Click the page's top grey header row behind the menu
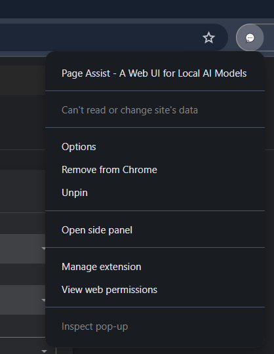274x354 pixels. tap(22, 80)
